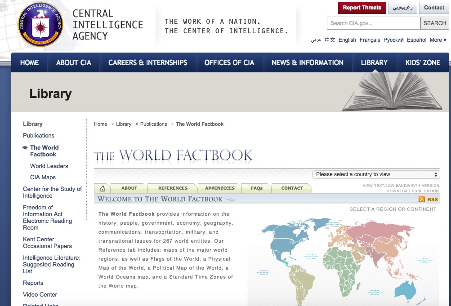Switch to the Factbook CONTACT tab
The image size is (451, 306).
[292, 188]
